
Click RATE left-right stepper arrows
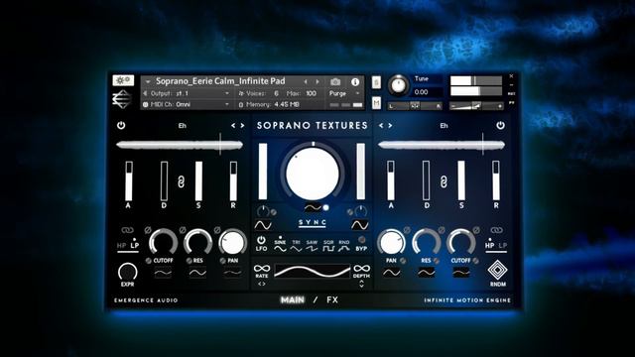coord(262,284)
